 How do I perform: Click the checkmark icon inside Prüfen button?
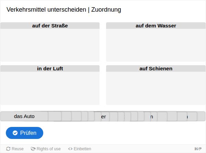[15, 133]
